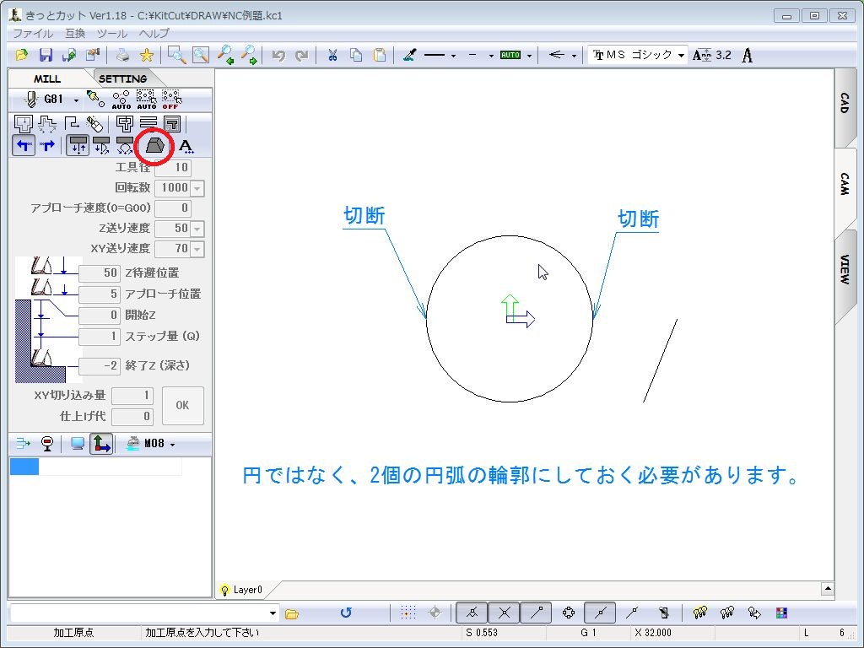The image size is (864, 648).
Task: Click the zoom window magnifier icon
Action: pyautogui.click(x=177, y=55)
